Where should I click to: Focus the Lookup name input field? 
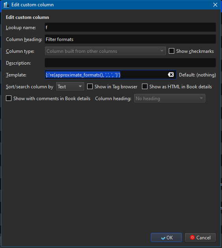[x=130, y=27]
